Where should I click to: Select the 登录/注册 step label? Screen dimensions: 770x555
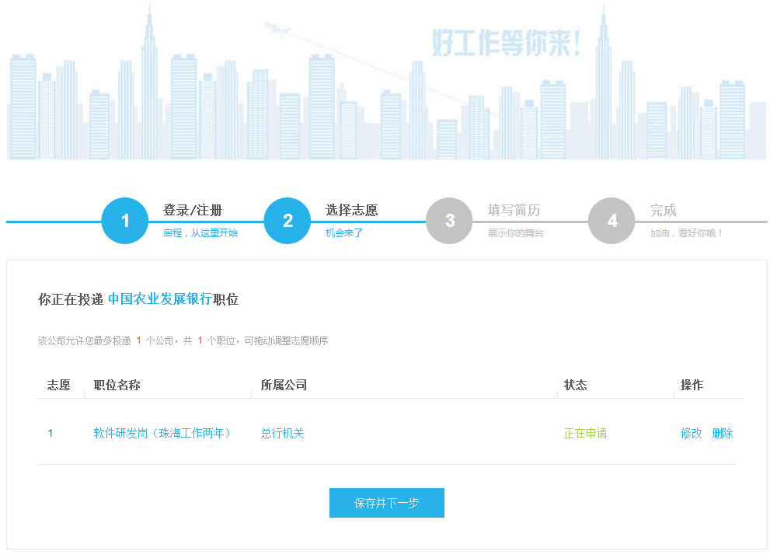click(x=193, y=210)
